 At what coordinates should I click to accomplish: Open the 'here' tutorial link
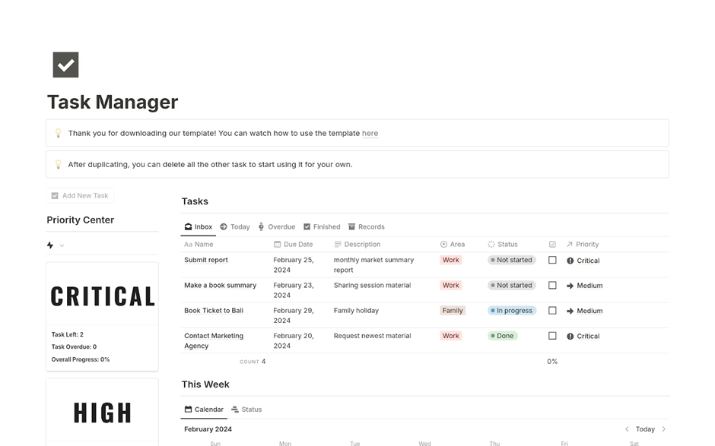click(370, 133)
